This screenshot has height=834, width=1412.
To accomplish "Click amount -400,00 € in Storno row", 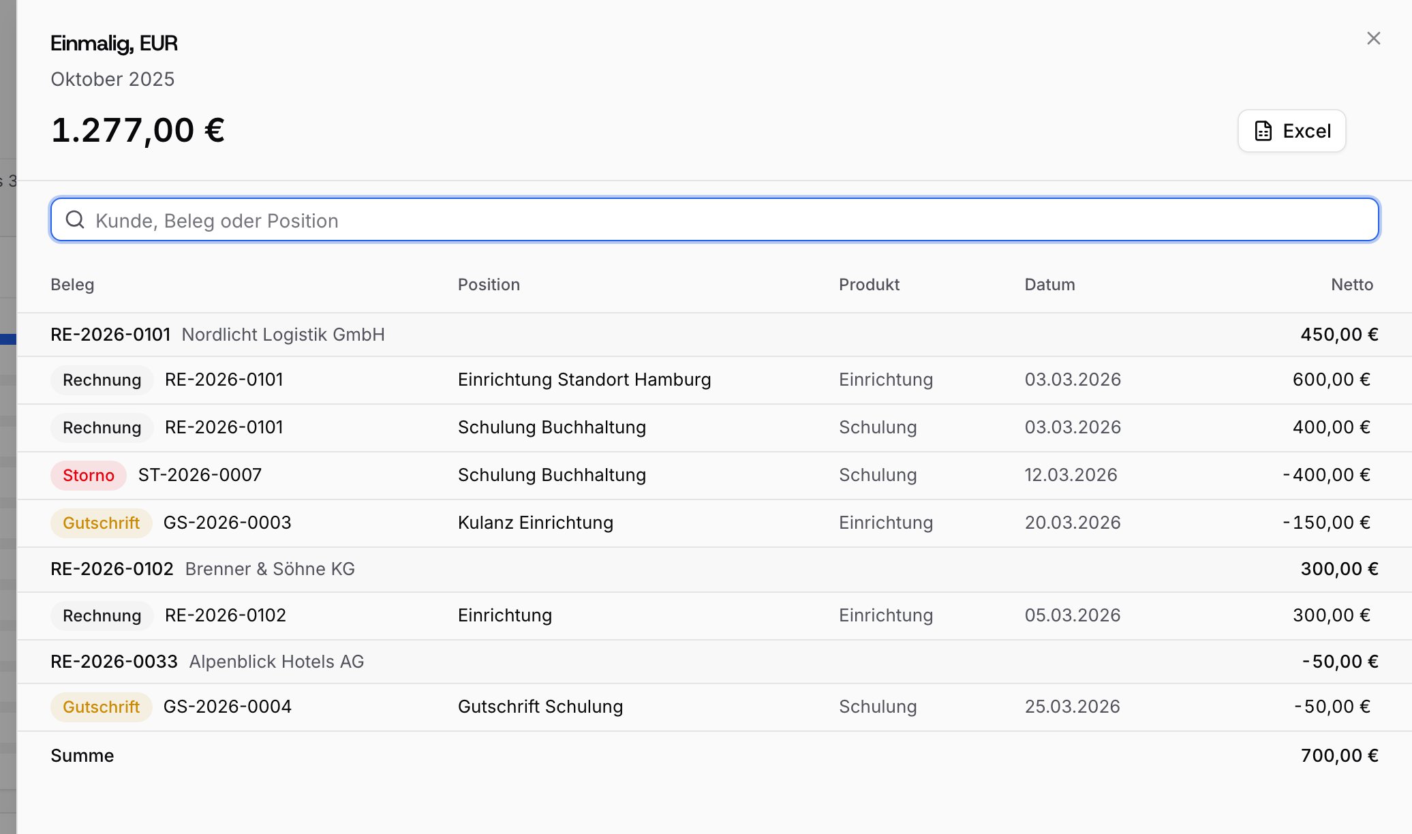I will coord(1326,475).
